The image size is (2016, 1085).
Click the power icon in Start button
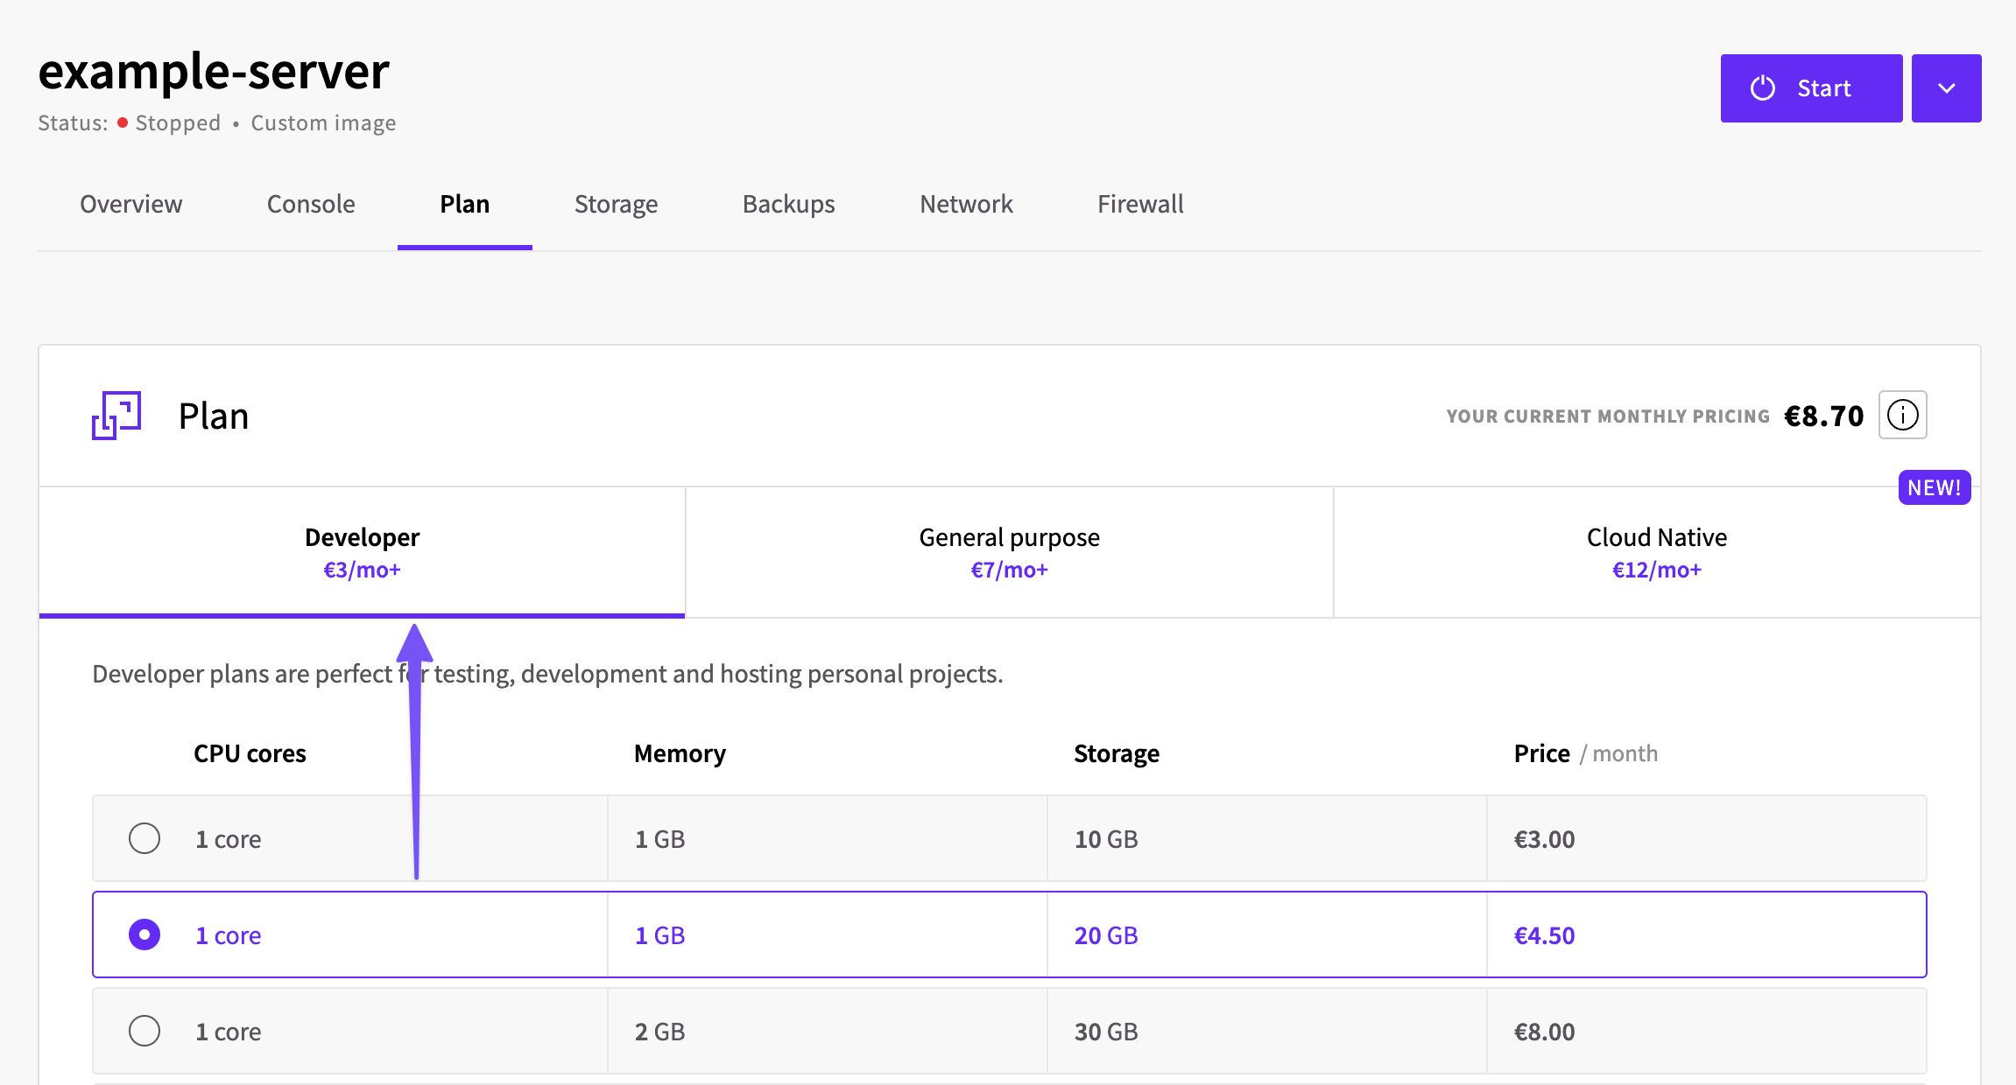click(x=1762, y=88)
